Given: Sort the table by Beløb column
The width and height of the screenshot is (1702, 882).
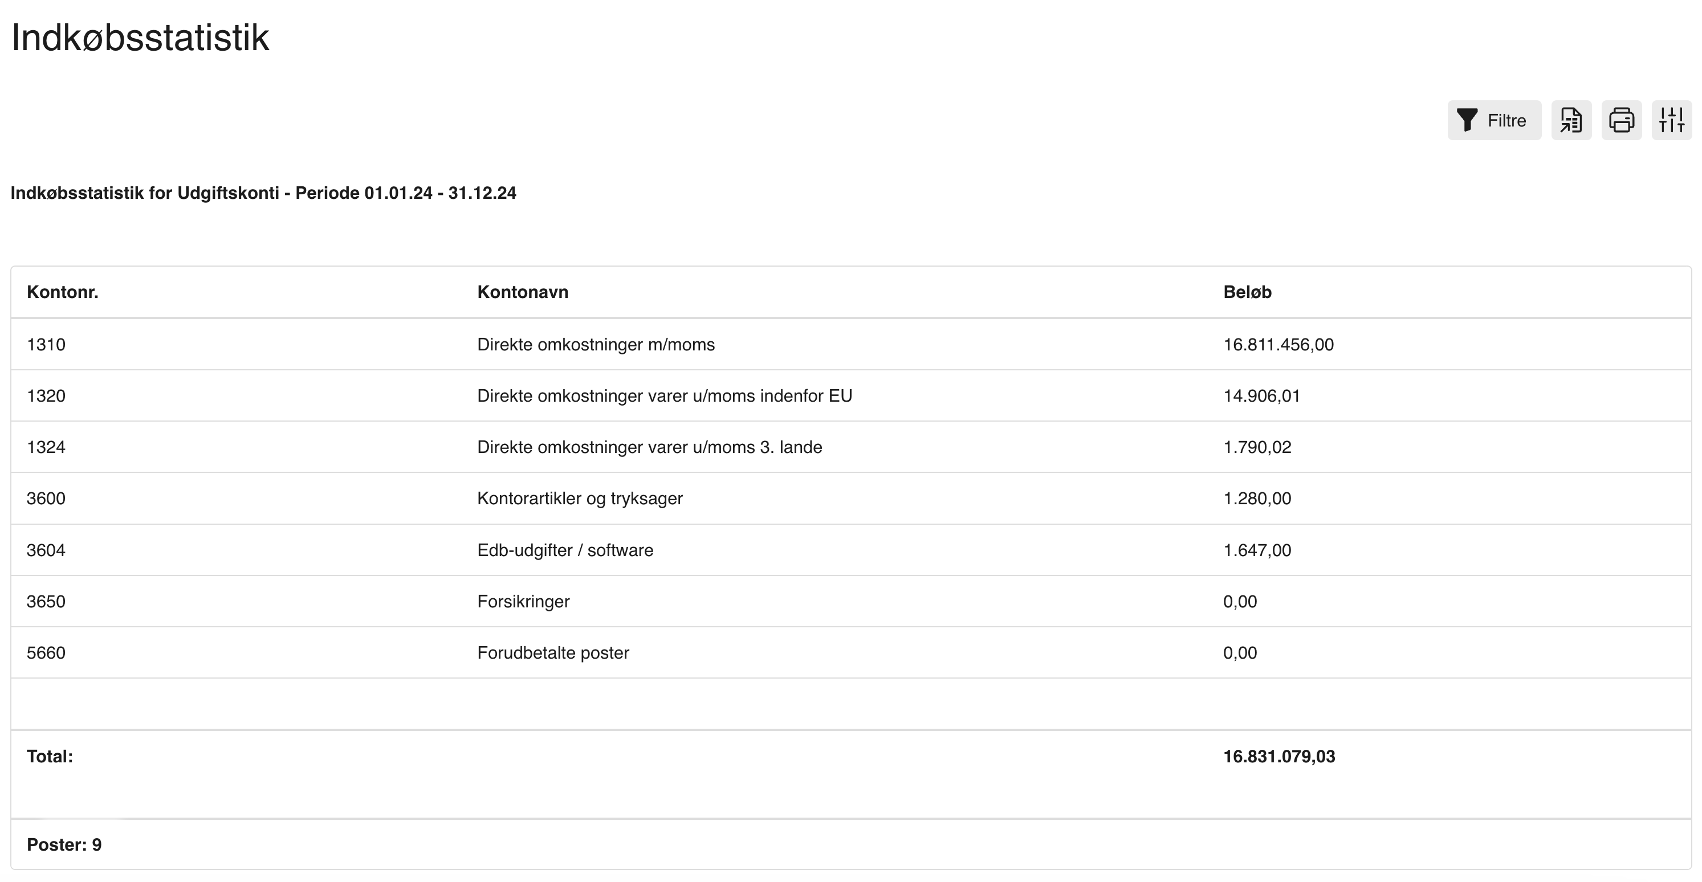Looking at the screenshot, I should (x=1247, y=291).
